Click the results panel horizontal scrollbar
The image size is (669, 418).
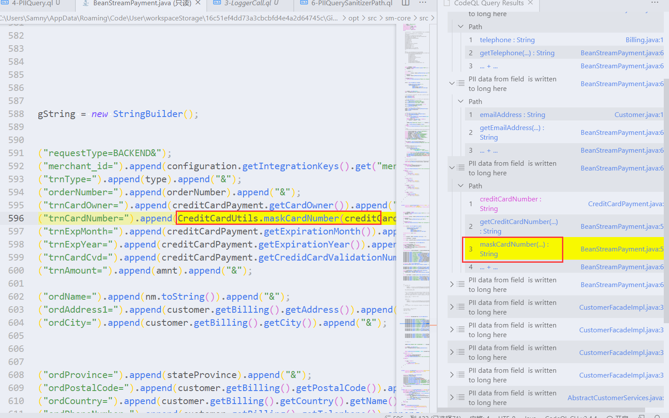(542, 410)
